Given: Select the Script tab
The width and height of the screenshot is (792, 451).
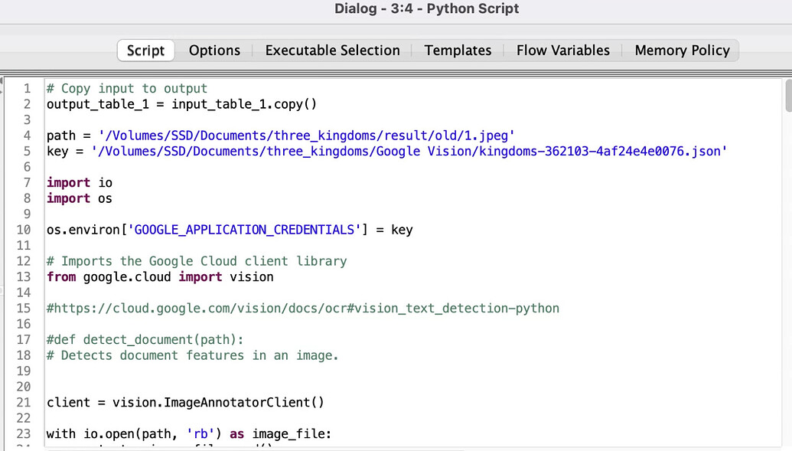Looking at the screenshot, I should (145, 50).
